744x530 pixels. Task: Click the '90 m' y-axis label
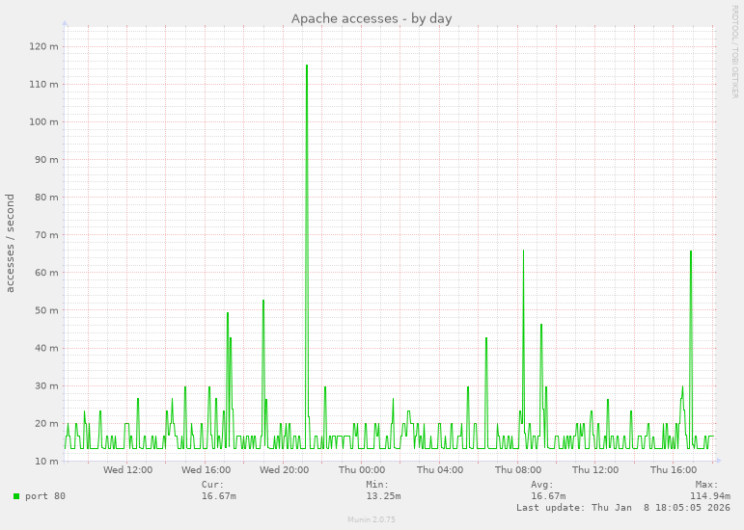(x=46, y=160)
